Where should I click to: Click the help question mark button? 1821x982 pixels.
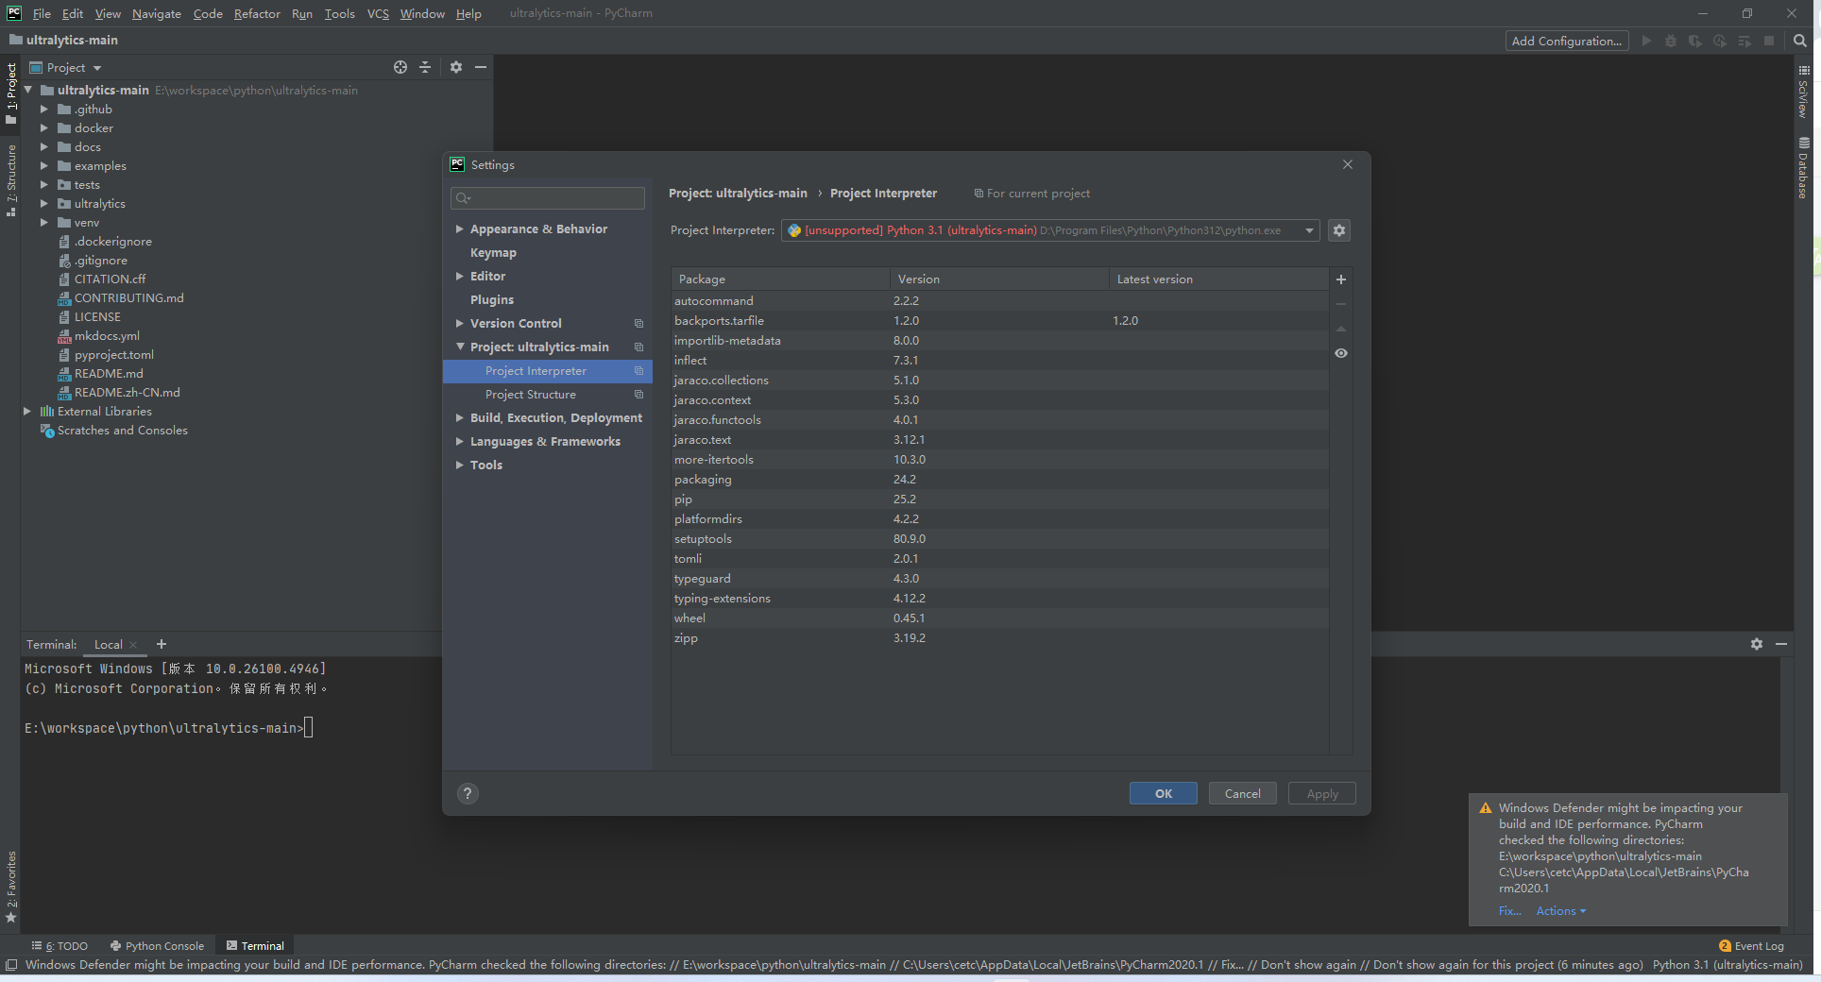coord(468,793)
